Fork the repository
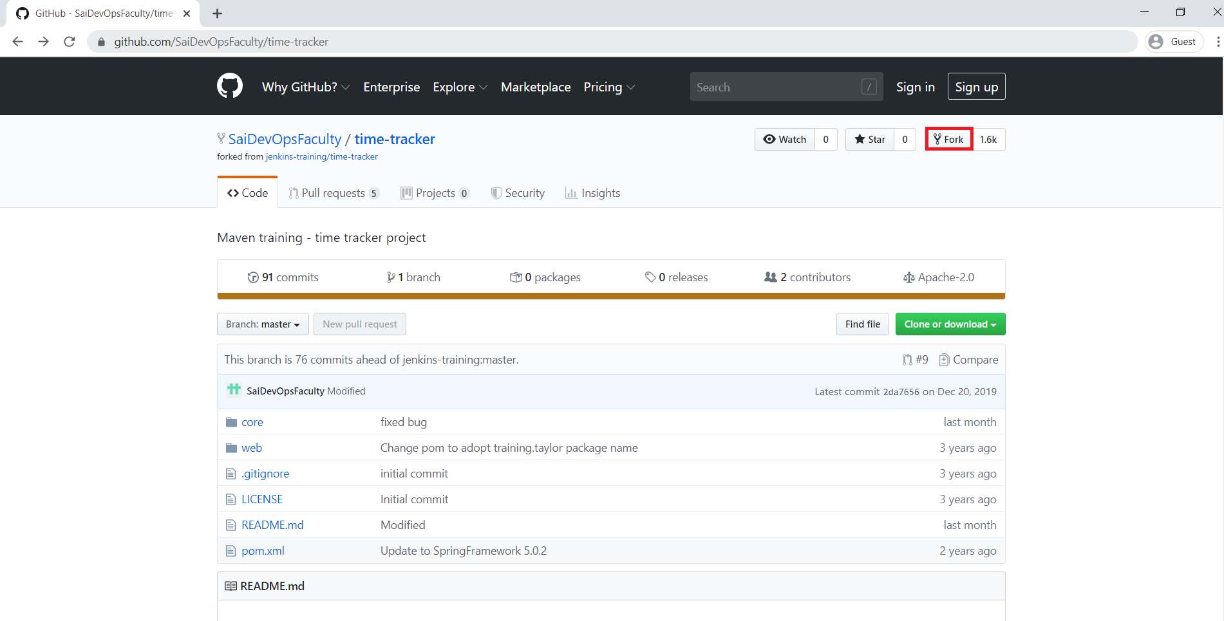 pyautogui.click(x=949, y=140)
